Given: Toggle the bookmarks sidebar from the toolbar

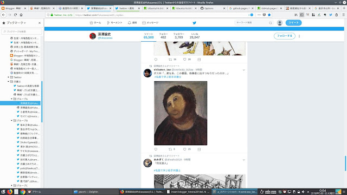Looking at the screenshot, I should coord(301,15).
